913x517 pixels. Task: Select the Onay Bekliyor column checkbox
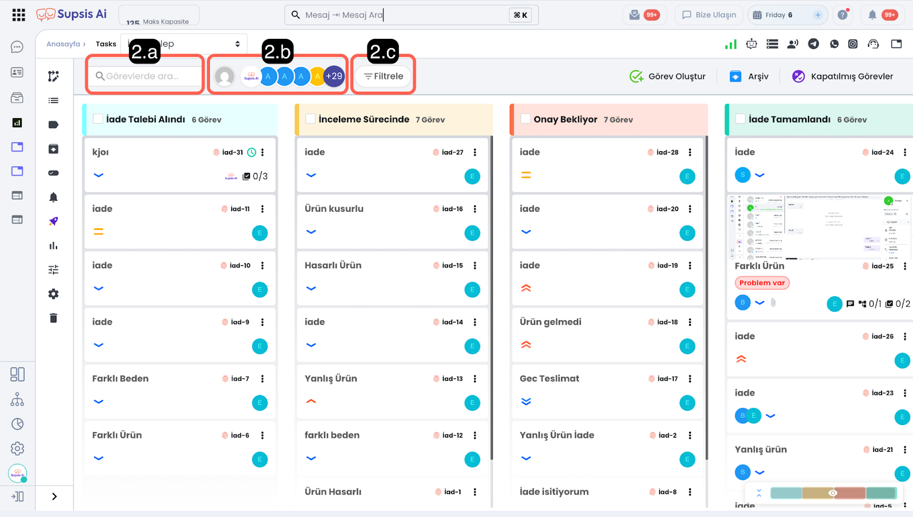[526, 119]
